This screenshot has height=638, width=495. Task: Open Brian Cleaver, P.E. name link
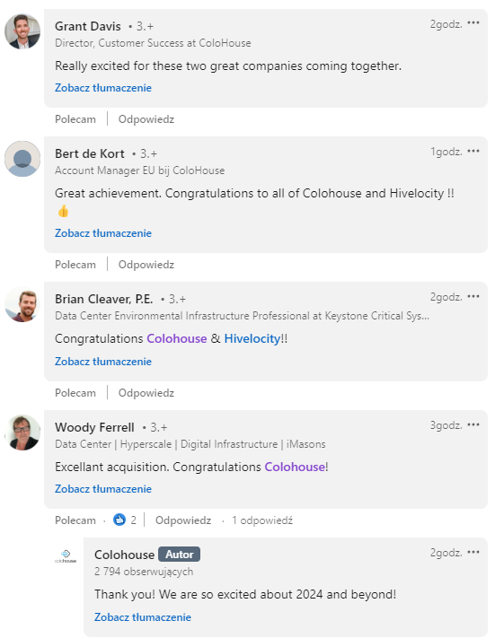pos(104,299)
